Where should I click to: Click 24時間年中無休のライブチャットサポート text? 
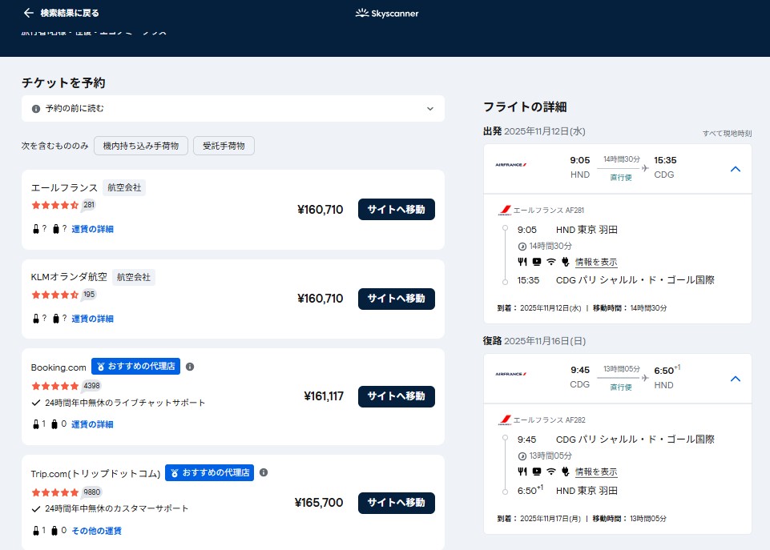pos(125,403)
